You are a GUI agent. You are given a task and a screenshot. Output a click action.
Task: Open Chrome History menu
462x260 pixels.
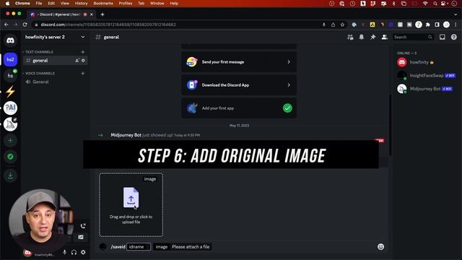(x=81, y=3)
